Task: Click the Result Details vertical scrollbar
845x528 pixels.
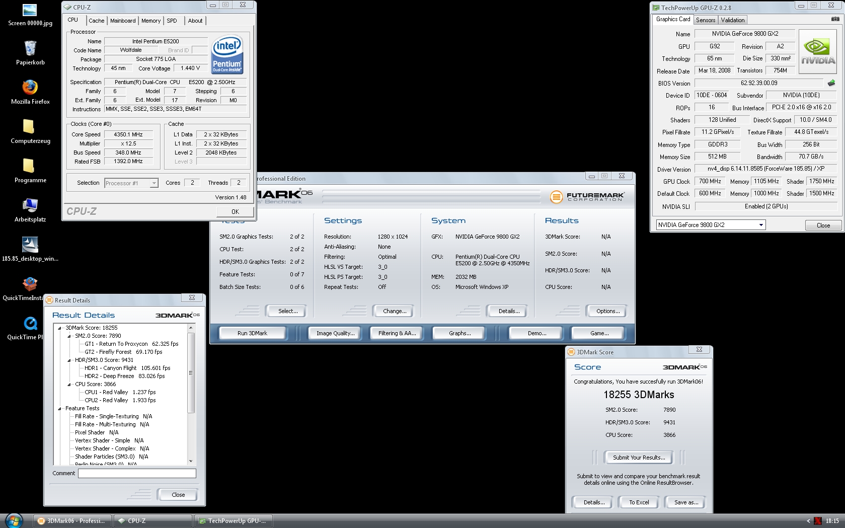Action: 191,393
